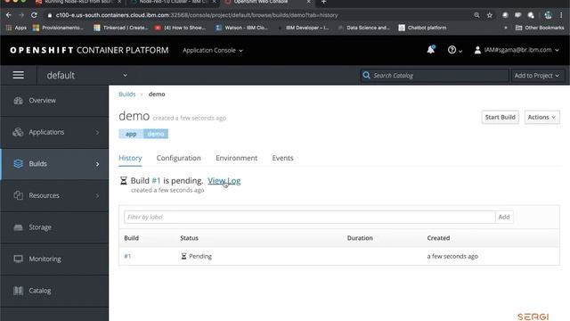Image resolution: width=570 pixels, height=321 pixels.
Task: Click the user account icon
Action: click(x=477, y=50)
